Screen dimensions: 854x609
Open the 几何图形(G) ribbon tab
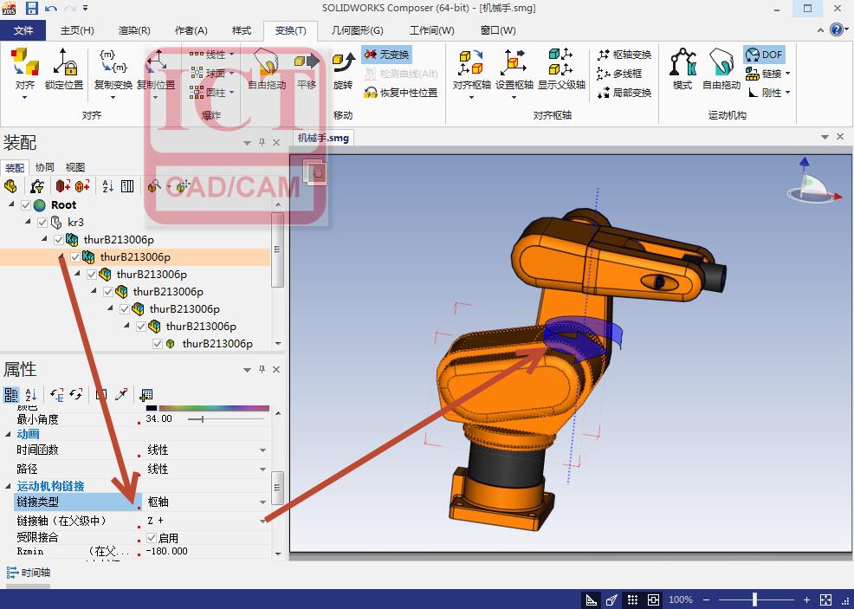(357, 30)
